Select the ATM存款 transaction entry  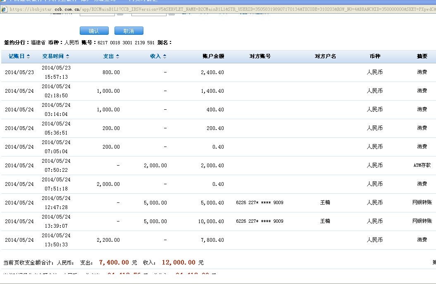coord(422,165)
